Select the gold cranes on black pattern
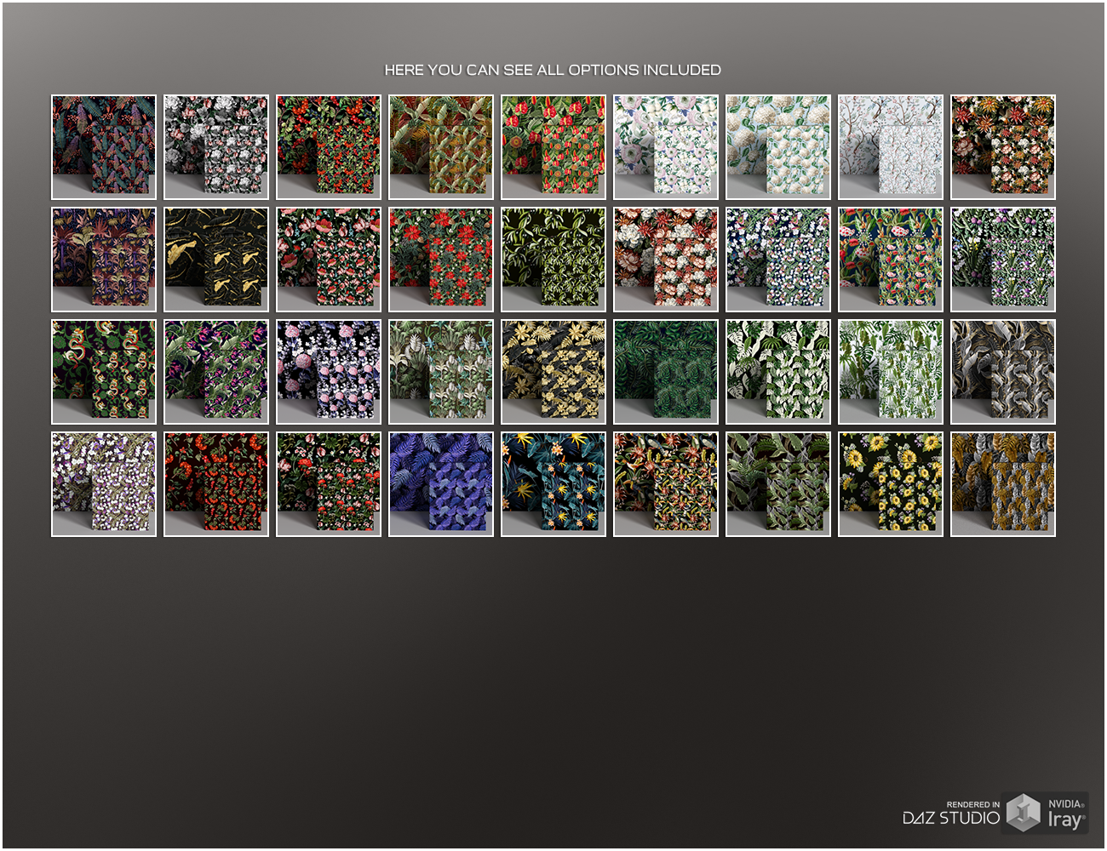This screenshot has height=851, width=1107. point(216,260)
